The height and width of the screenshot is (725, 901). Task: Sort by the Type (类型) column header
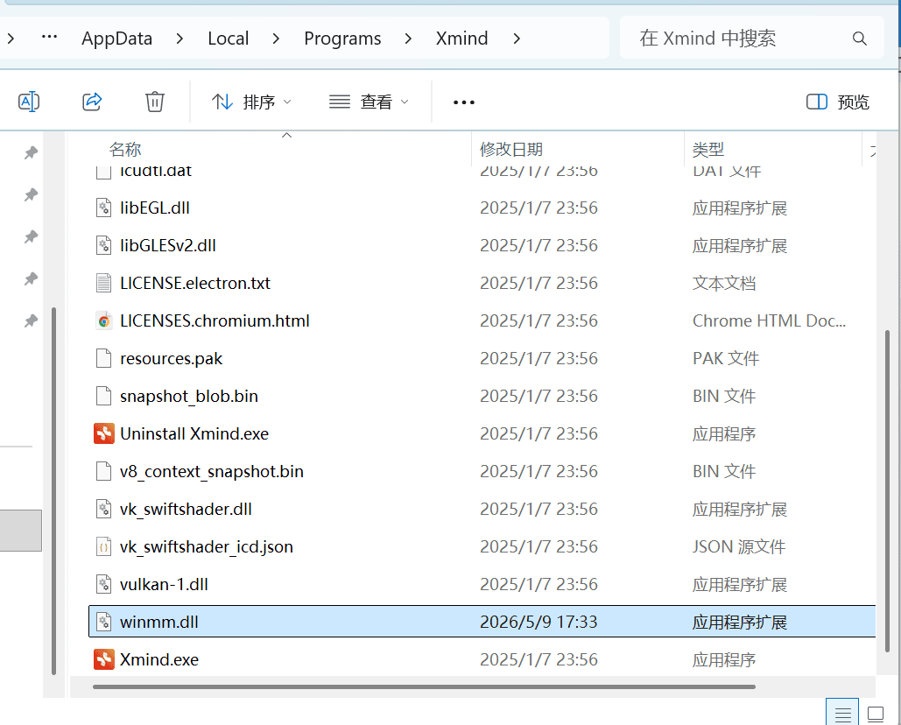click(707, 150)
